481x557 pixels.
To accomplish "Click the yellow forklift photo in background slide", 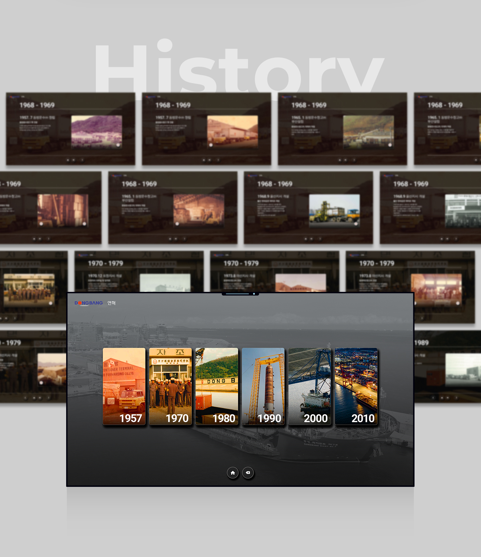I will click(334, 211).
